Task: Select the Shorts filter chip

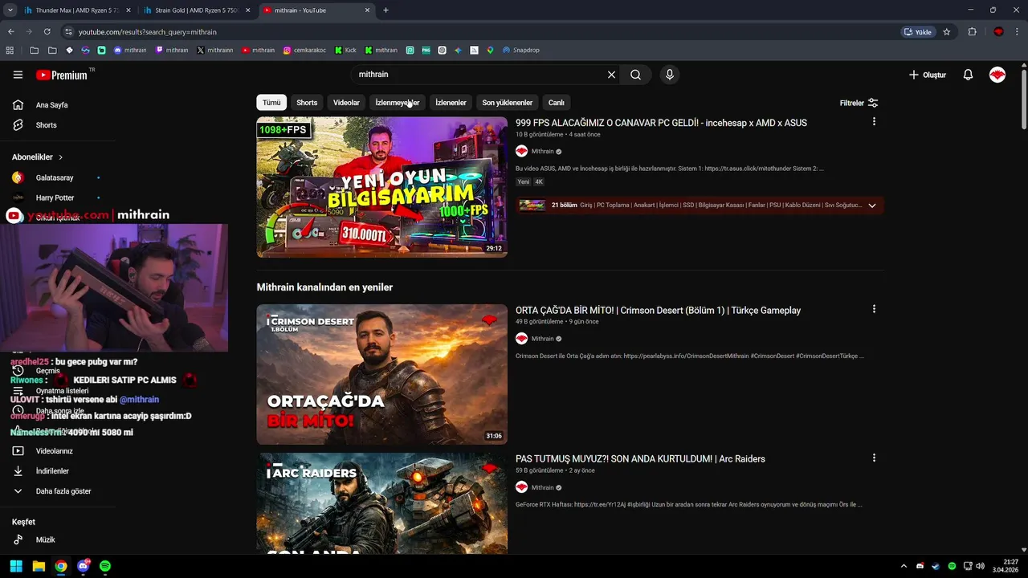Action: click(x=307, y=103)
